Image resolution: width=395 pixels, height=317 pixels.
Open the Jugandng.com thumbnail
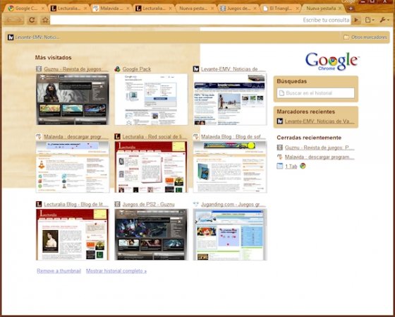point(230,234)
